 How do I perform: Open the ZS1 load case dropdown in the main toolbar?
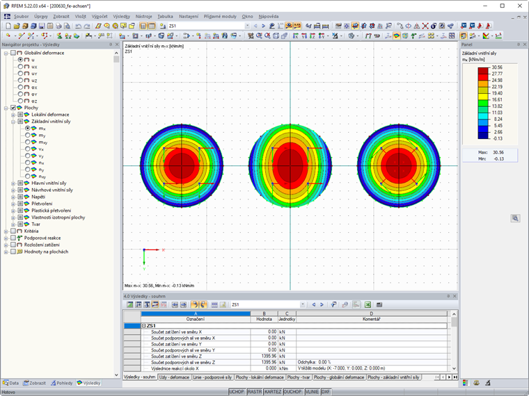(247, 26)
